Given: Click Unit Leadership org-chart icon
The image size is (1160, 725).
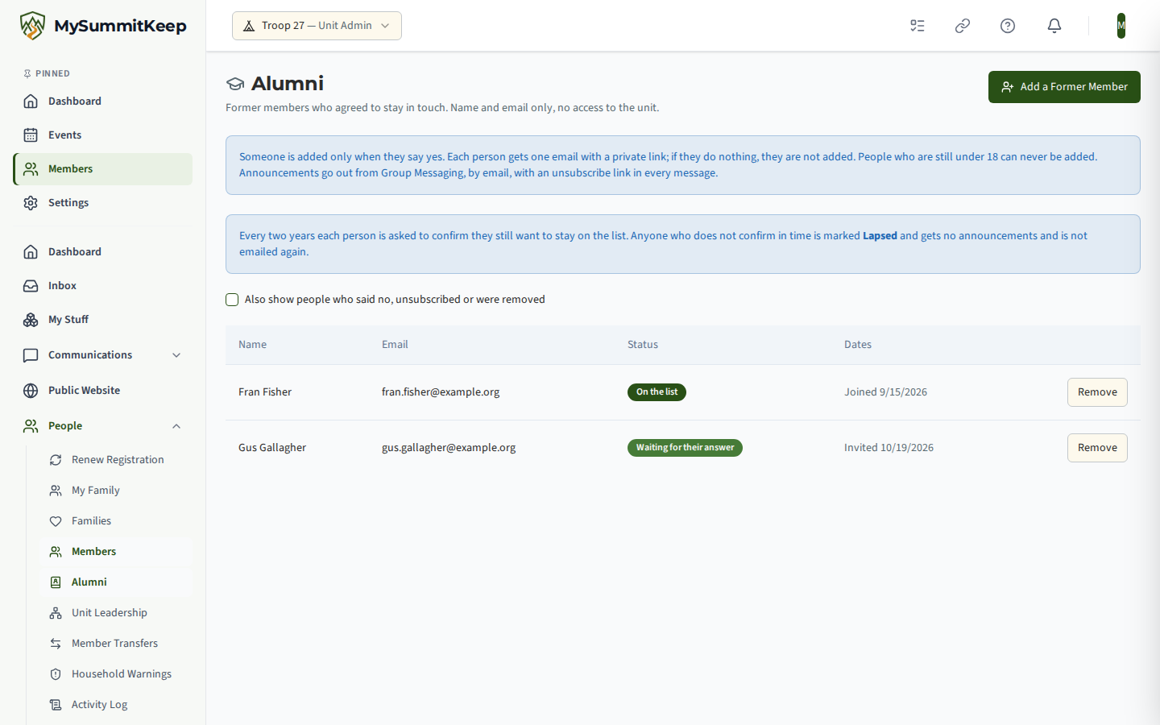Looking at the screenshot, I should 56,613.
